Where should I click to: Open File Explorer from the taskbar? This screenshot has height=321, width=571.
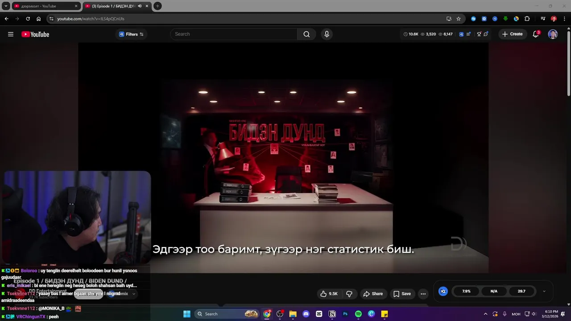click(293, 314)
